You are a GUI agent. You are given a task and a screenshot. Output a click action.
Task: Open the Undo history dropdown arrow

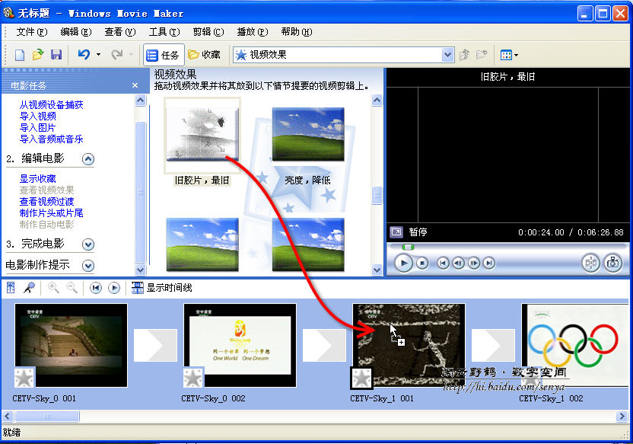(x=98, y=55)
